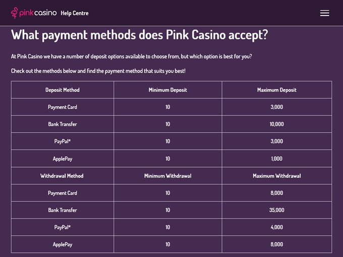Click the 'What payment methods' page heading
Screen dimensions: 343x257
click(x=139, y=35)
